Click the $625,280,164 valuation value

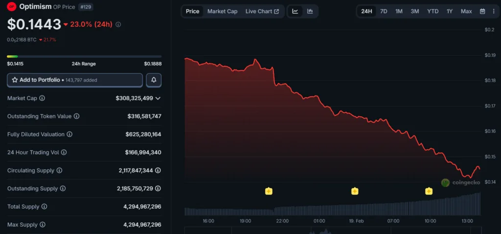pos(143,134)
